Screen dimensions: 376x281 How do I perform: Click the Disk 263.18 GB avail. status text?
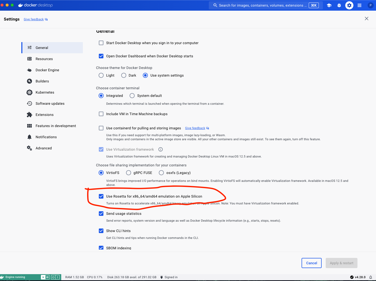pyautogui.click(x=132, y=277)
